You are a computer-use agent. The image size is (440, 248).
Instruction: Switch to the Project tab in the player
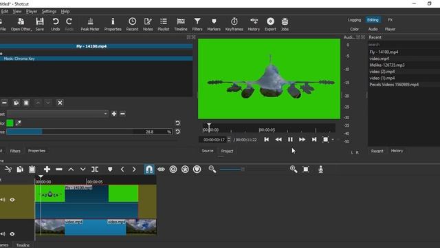pos(227,151)
